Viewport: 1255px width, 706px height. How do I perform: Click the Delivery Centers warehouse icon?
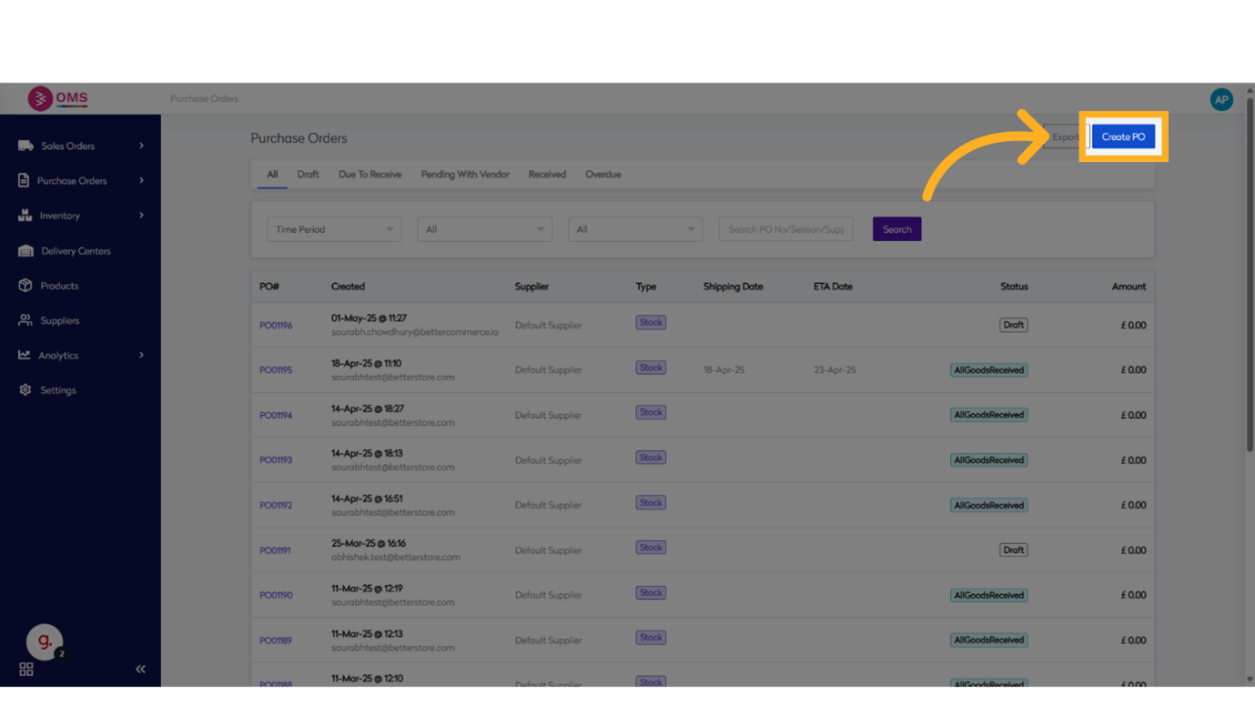[25, 251]
